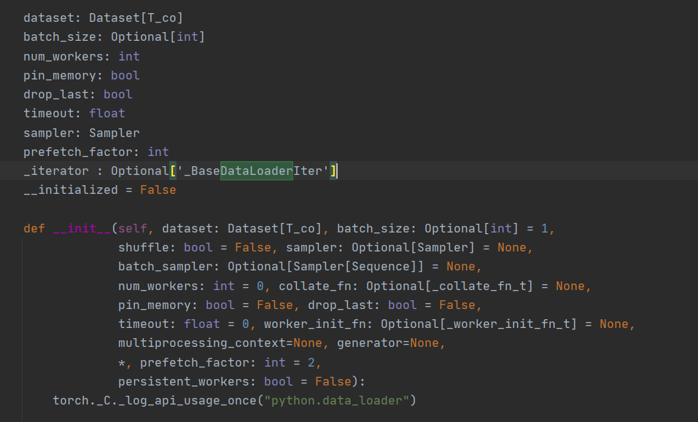Screen dimensions: 698x422
Task: Click 'multiprocessing_context=None' parameter
Action: (220, 343)
